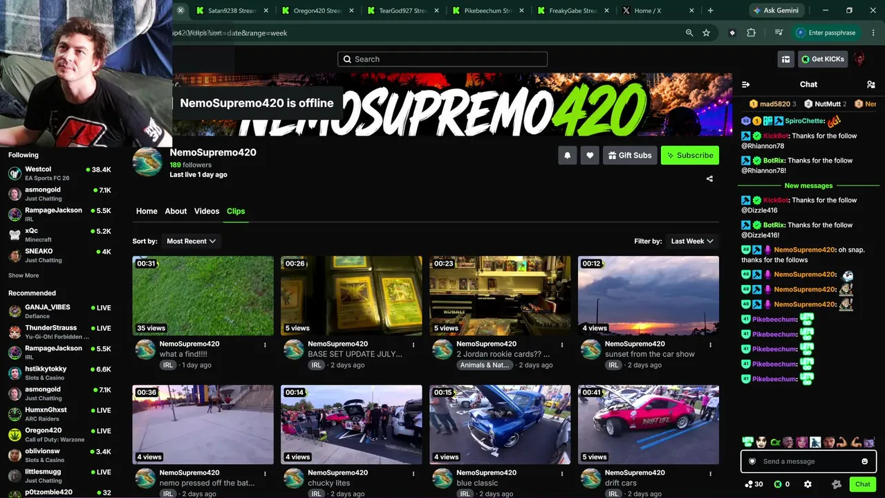Click the Ask Gemini button
885x498 pixels.
click(x=776, y=10)
